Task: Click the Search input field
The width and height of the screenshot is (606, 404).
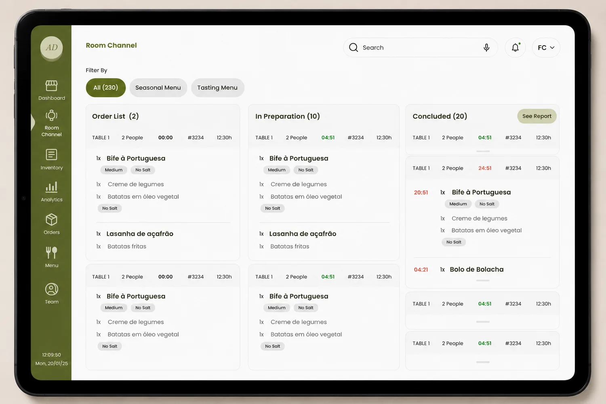Action: point(420,48)
